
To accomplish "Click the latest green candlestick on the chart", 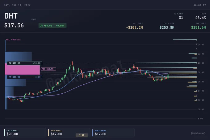I will (168, 76).
